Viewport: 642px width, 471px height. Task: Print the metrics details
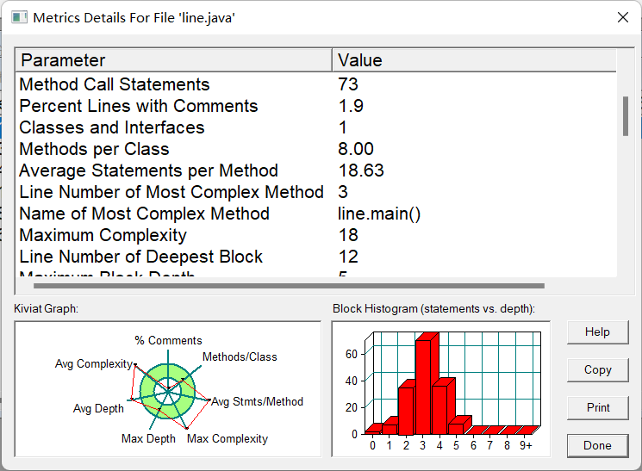597,407
